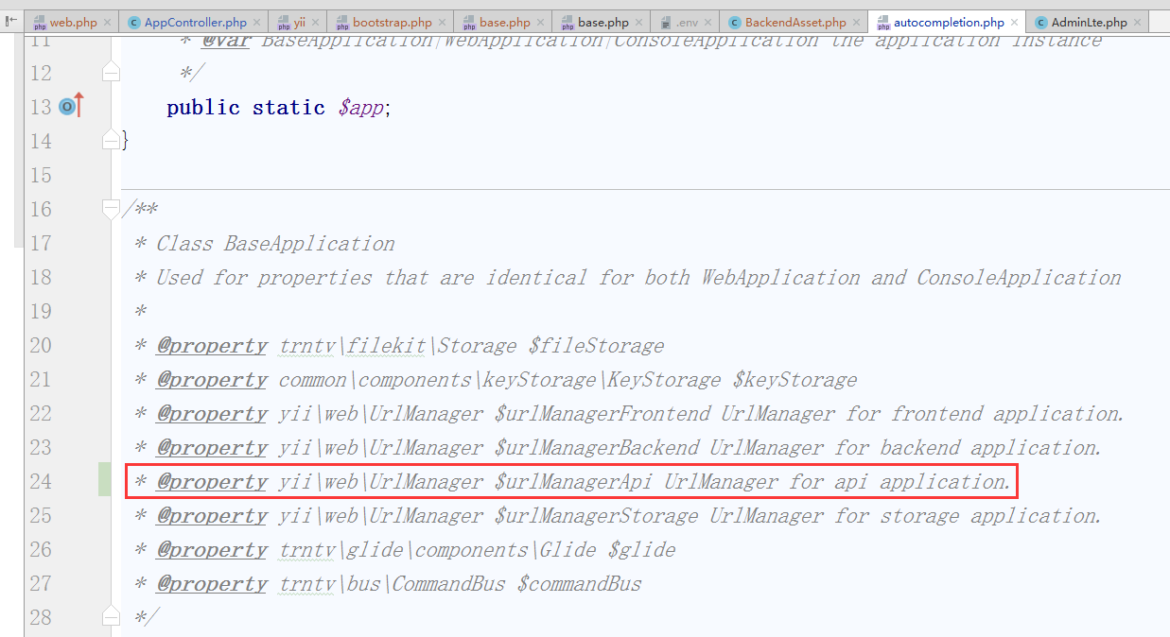
Task: Click the $fileStorage property name
Action: (x=595, y=345)
